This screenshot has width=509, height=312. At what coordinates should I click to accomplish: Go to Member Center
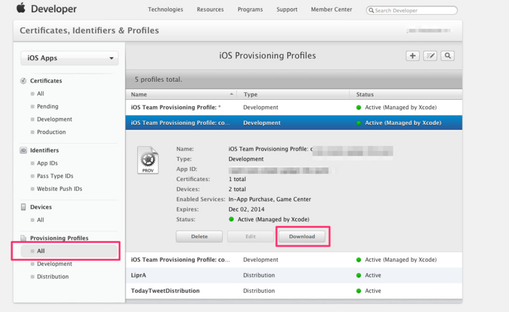click(331, 10)
